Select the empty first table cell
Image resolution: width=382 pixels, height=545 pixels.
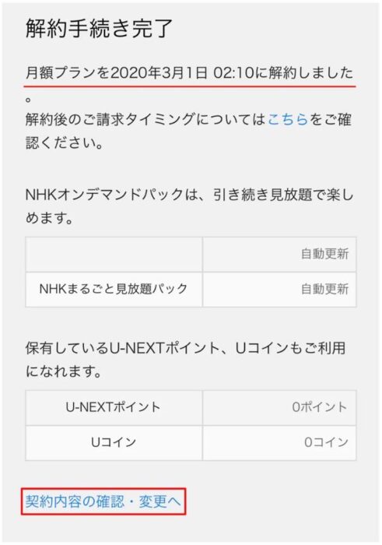coord(114,254)
